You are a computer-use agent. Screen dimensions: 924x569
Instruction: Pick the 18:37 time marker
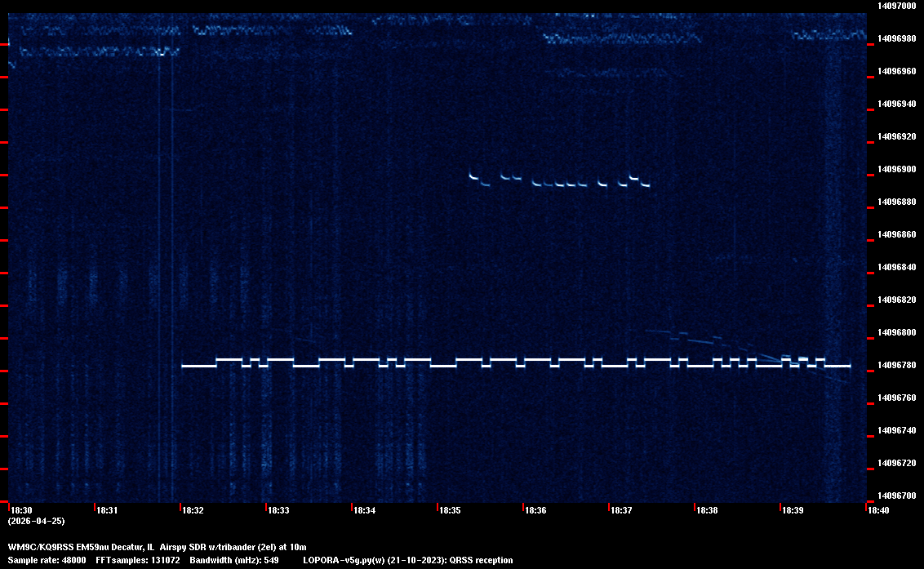[621, 510]
